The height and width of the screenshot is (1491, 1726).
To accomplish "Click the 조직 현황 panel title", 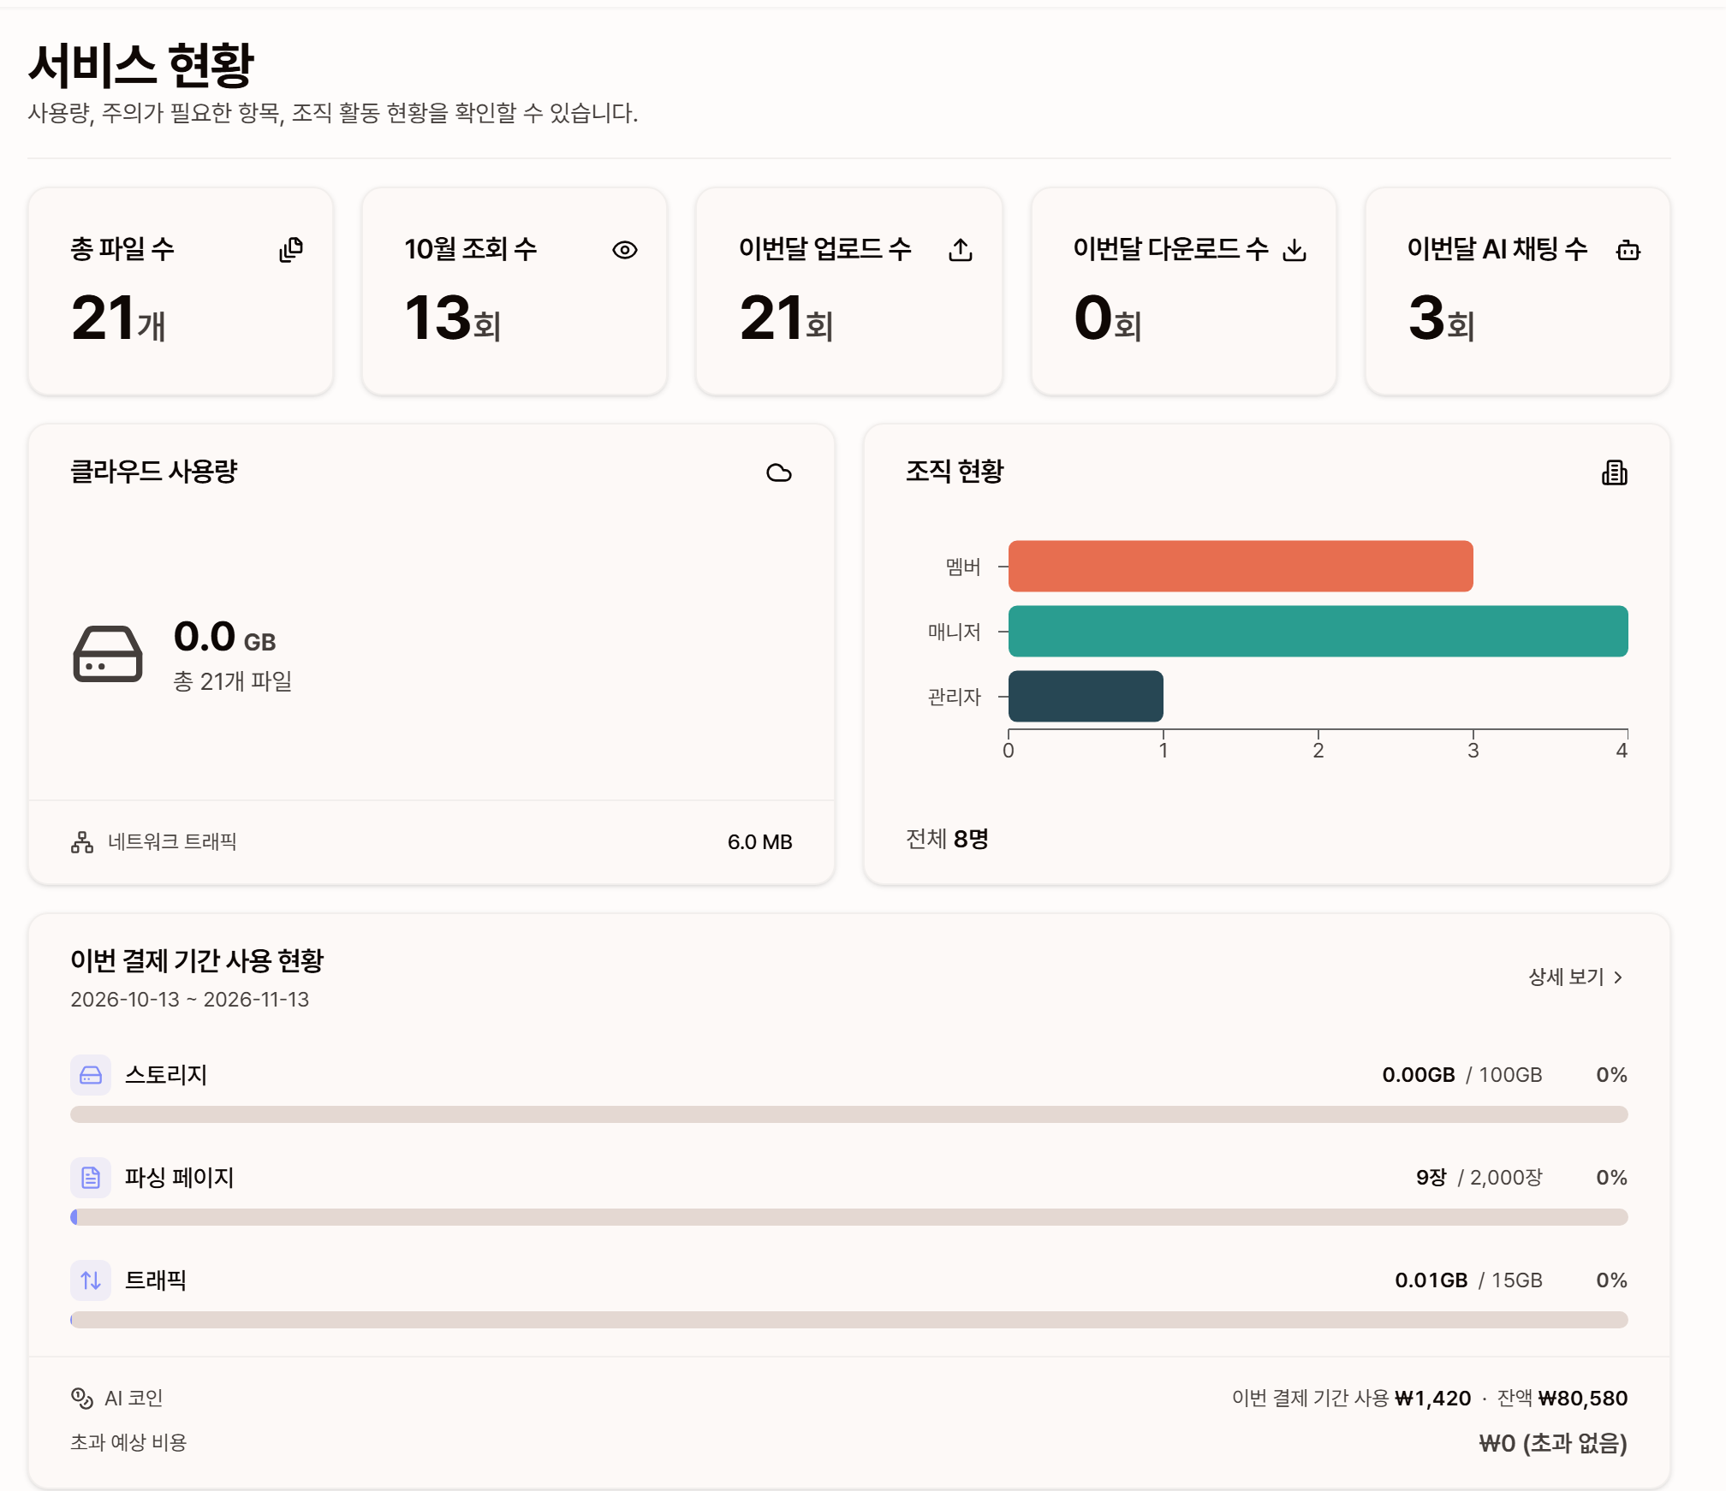I will click(x=955, y=472).
